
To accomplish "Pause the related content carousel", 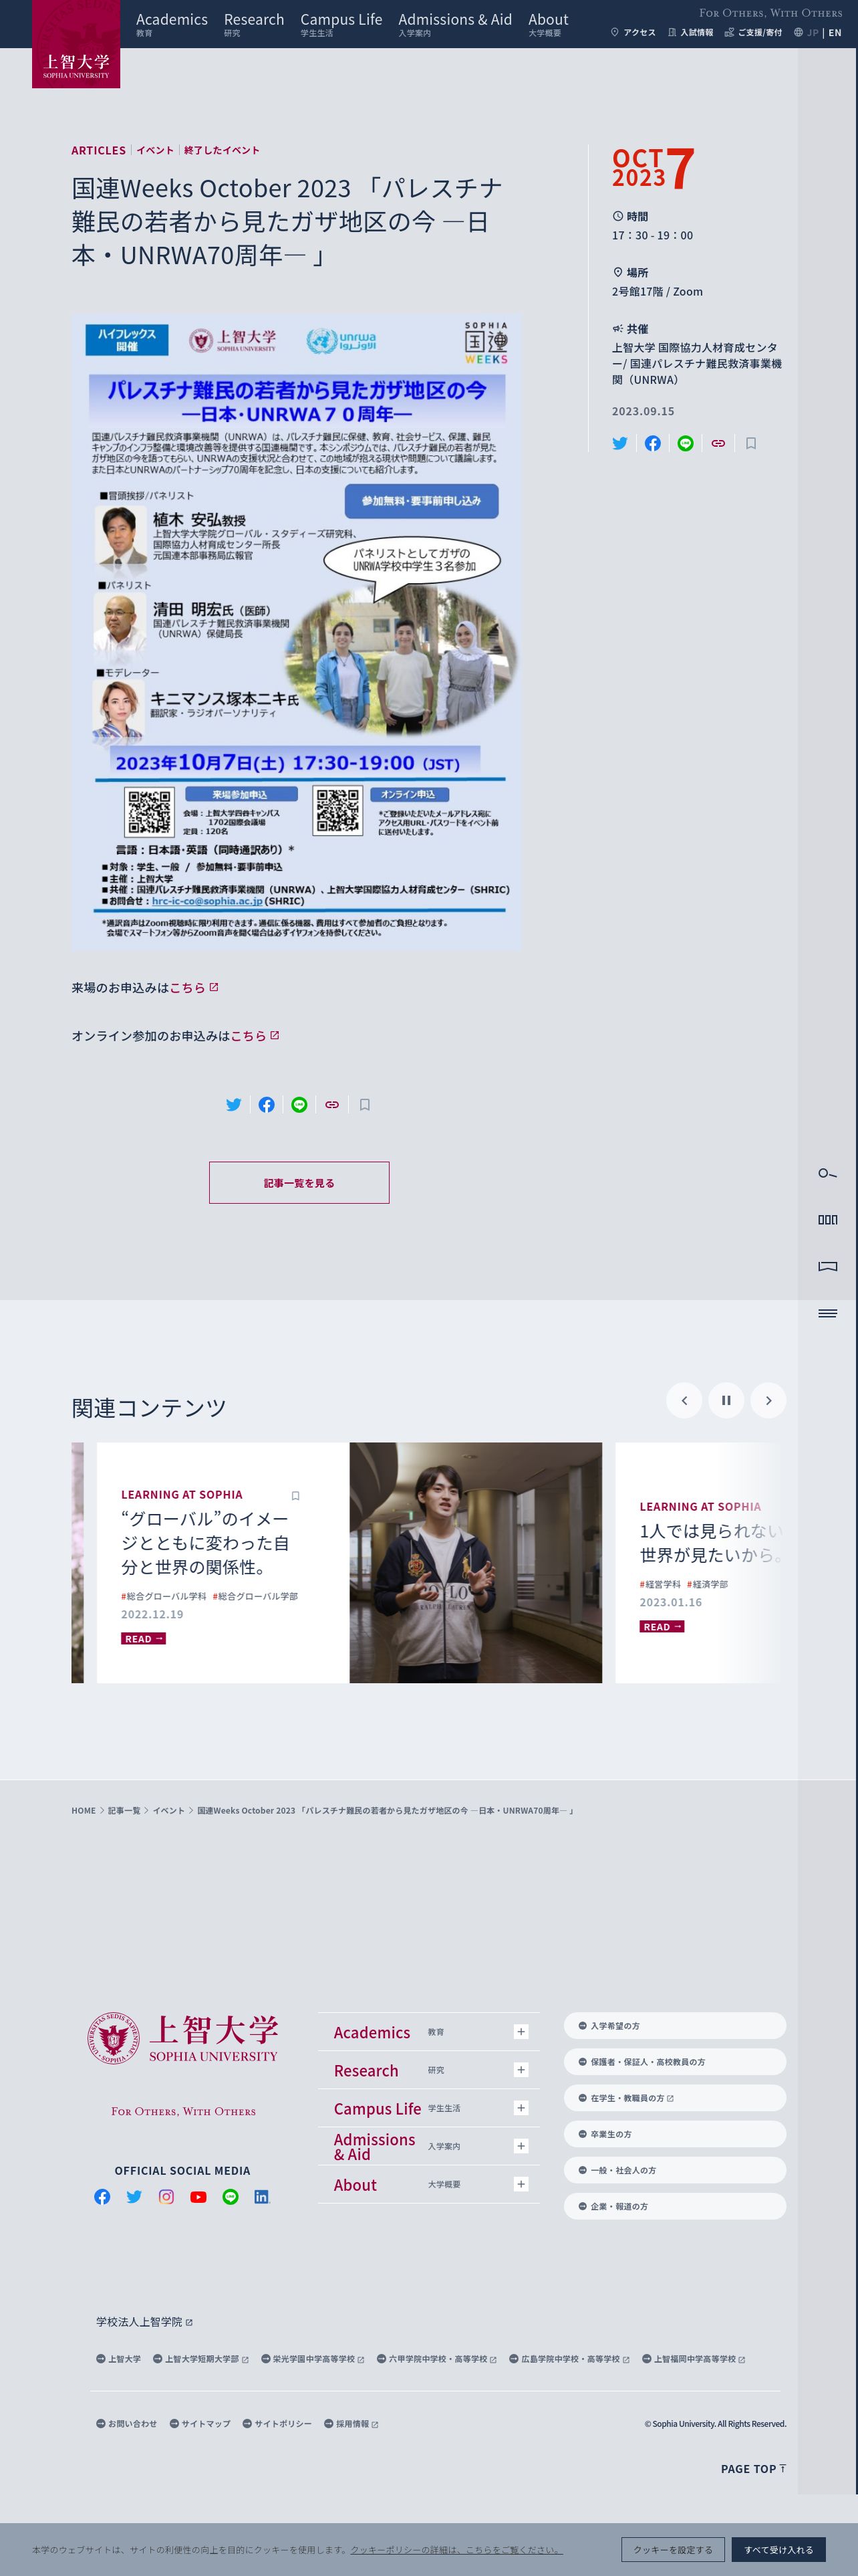I will tap(726, 1400).
